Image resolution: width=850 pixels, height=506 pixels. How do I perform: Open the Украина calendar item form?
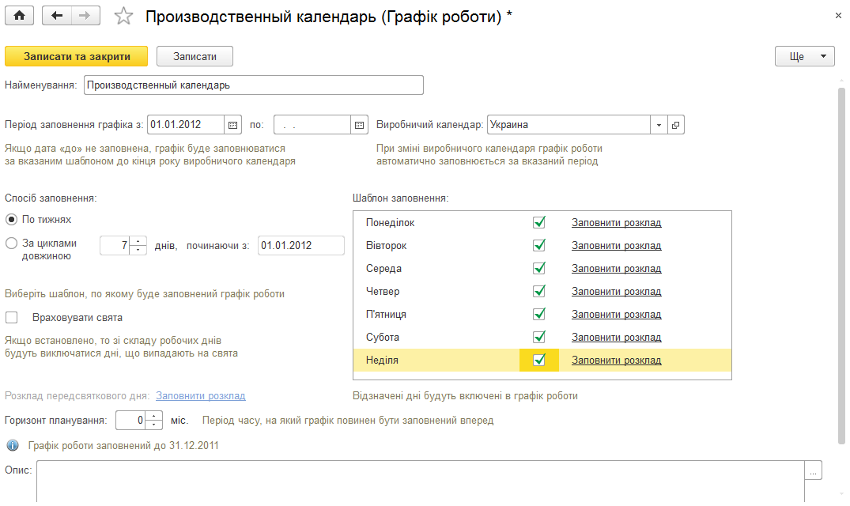point(675,125)
